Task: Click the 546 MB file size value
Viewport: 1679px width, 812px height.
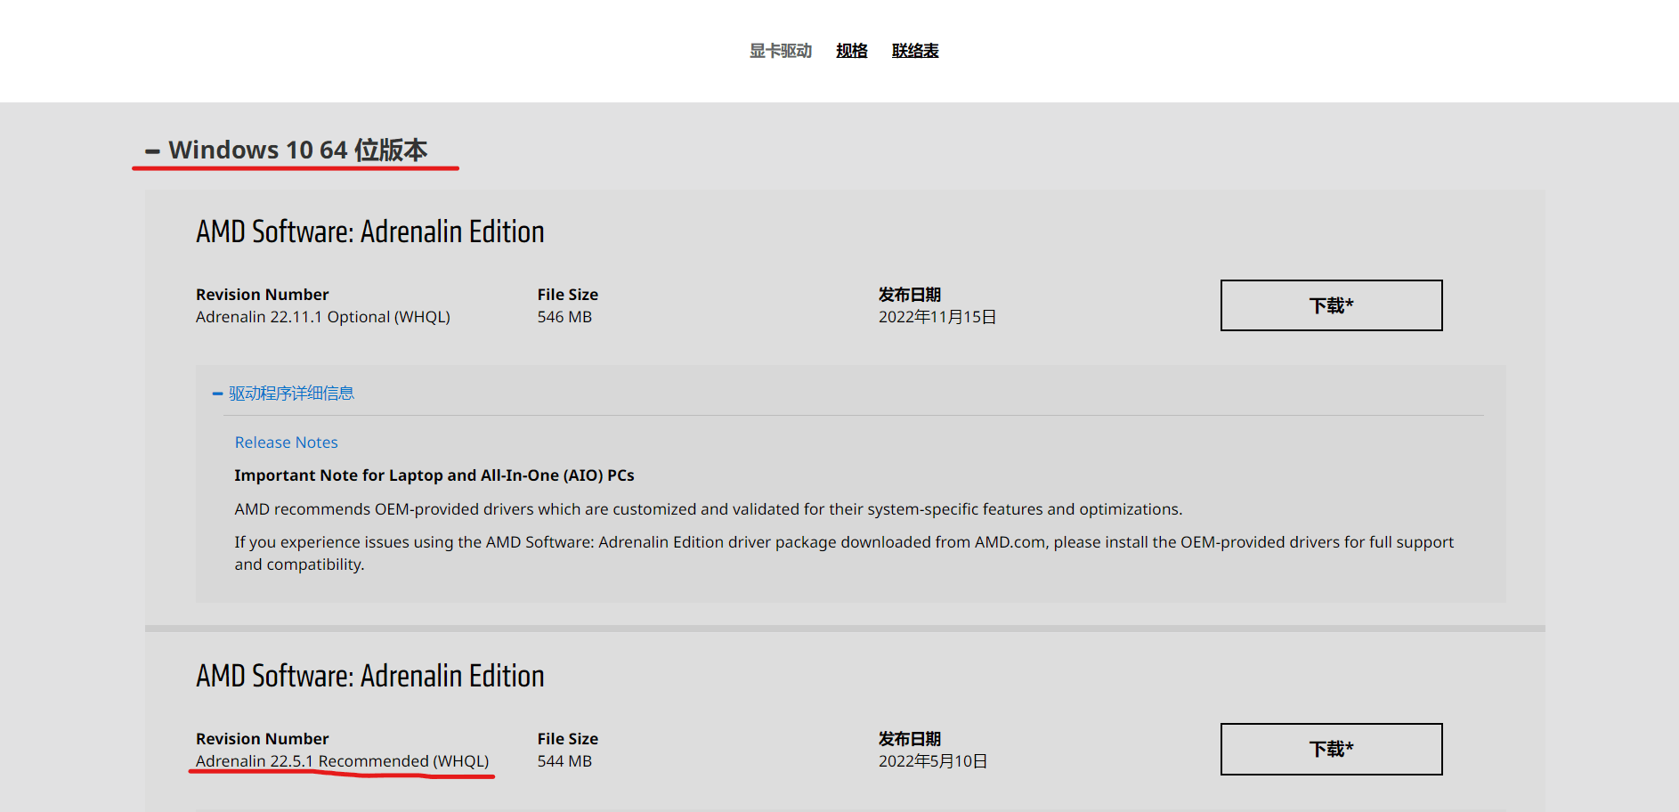Action: (x=564, y=317)
